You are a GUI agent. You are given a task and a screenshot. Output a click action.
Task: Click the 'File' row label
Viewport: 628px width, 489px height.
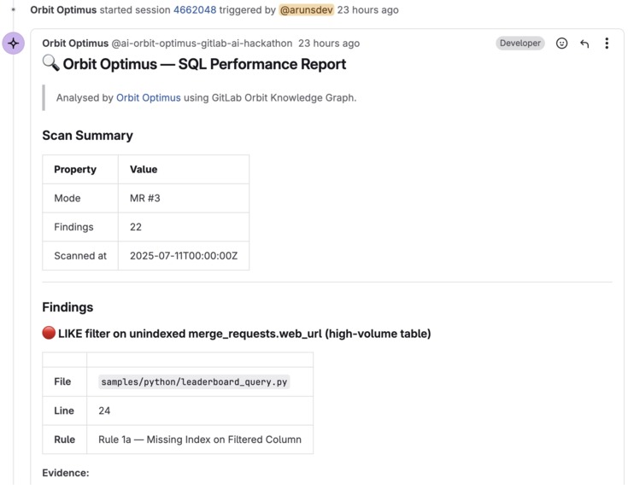coord(62,381)
